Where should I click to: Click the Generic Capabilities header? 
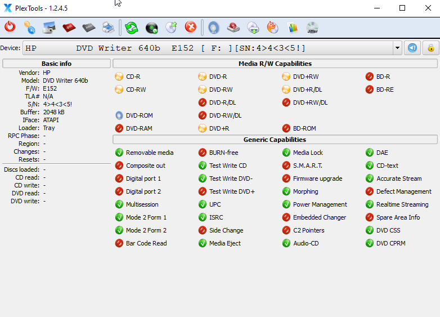[x=275, y=140]
